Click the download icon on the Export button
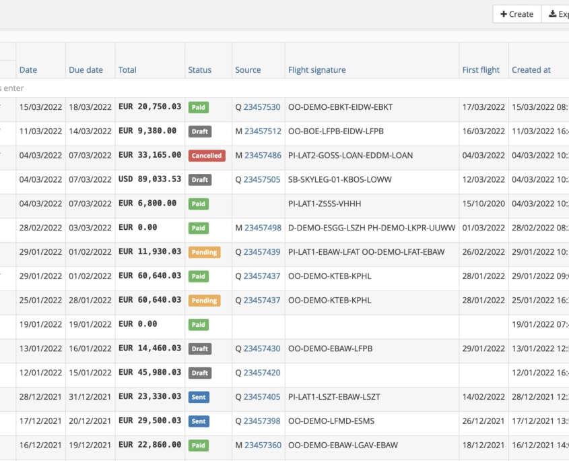569x461 pixels. 552,13
